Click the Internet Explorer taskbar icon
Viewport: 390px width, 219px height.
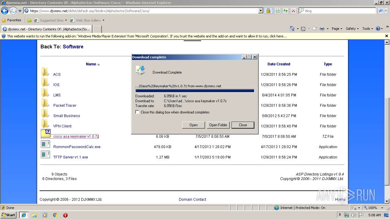24,215
